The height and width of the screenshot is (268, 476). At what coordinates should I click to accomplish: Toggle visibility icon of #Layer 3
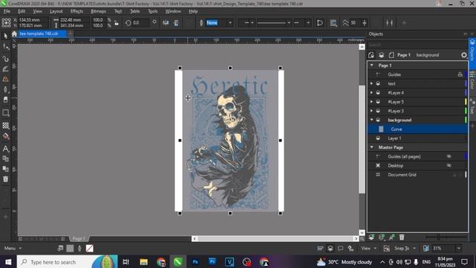coord(378,111)
